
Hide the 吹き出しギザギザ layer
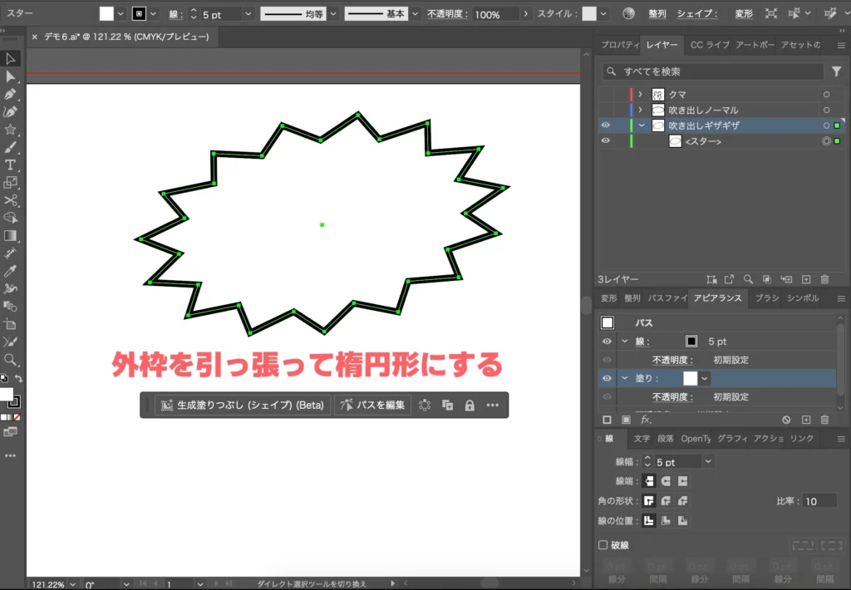point(606,125)
